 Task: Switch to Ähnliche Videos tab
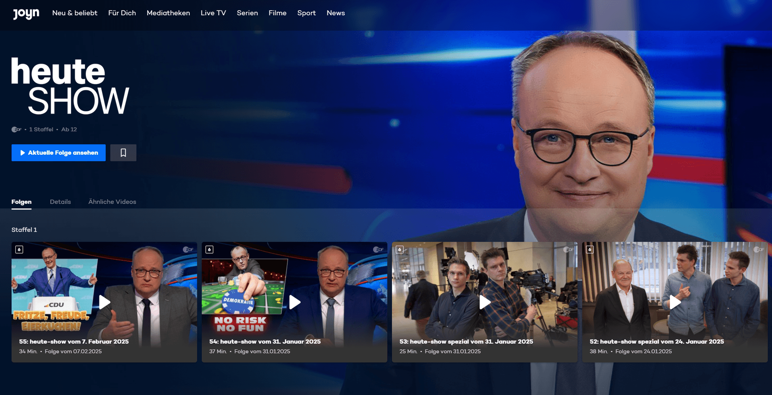point(112,202)
